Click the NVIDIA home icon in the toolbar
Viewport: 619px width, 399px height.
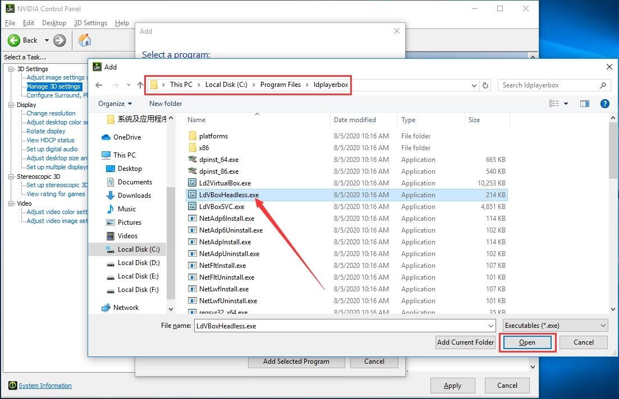pos(84,40)
